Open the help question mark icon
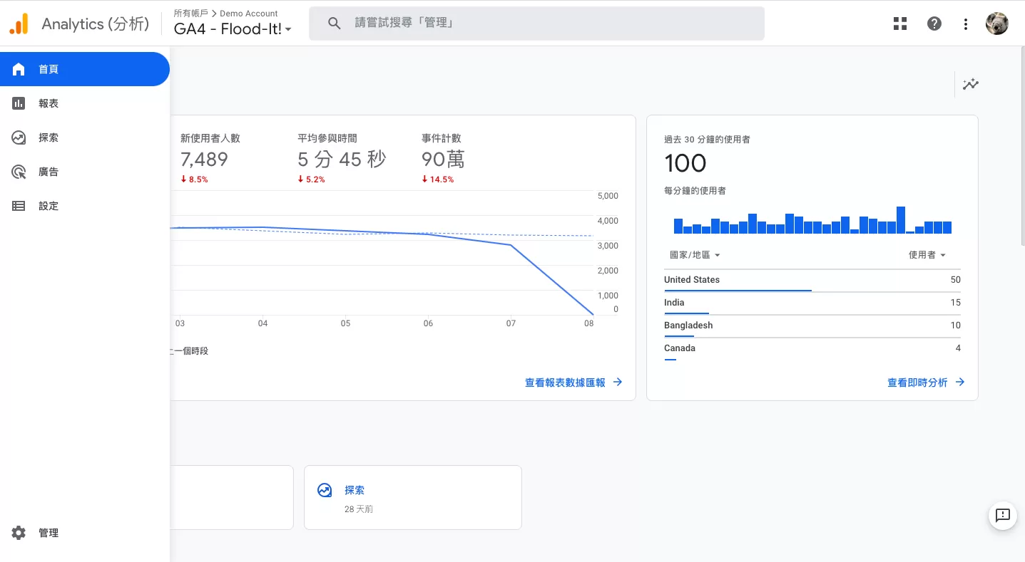Viewport: 1025px width, 562px height. click(934, 24)
